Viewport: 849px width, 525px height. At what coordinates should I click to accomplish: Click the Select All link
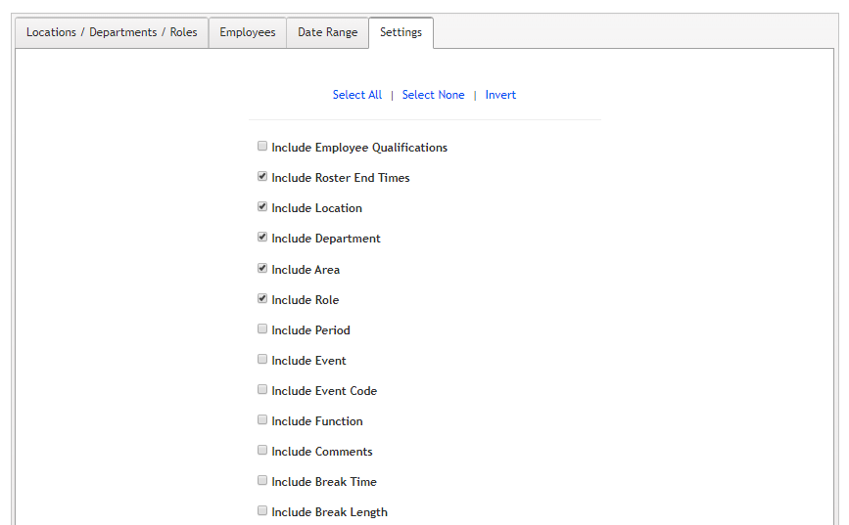357,95
